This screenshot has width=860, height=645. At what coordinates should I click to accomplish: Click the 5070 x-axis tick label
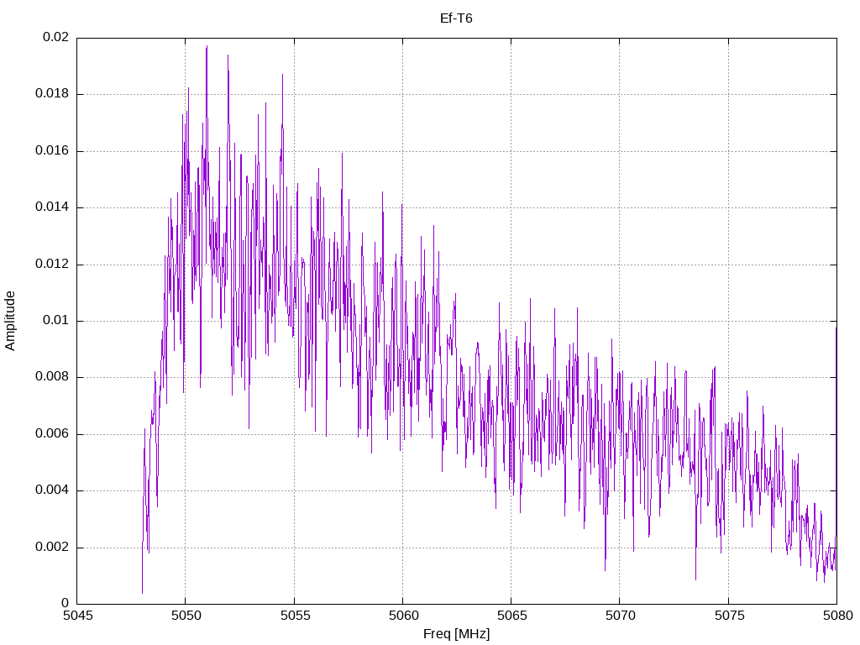coord(621,616)
